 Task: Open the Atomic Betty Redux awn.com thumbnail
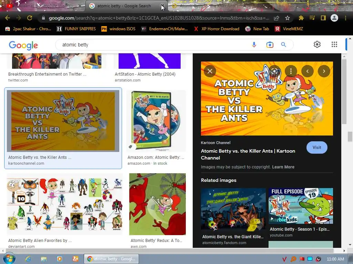tap(158, 204)
